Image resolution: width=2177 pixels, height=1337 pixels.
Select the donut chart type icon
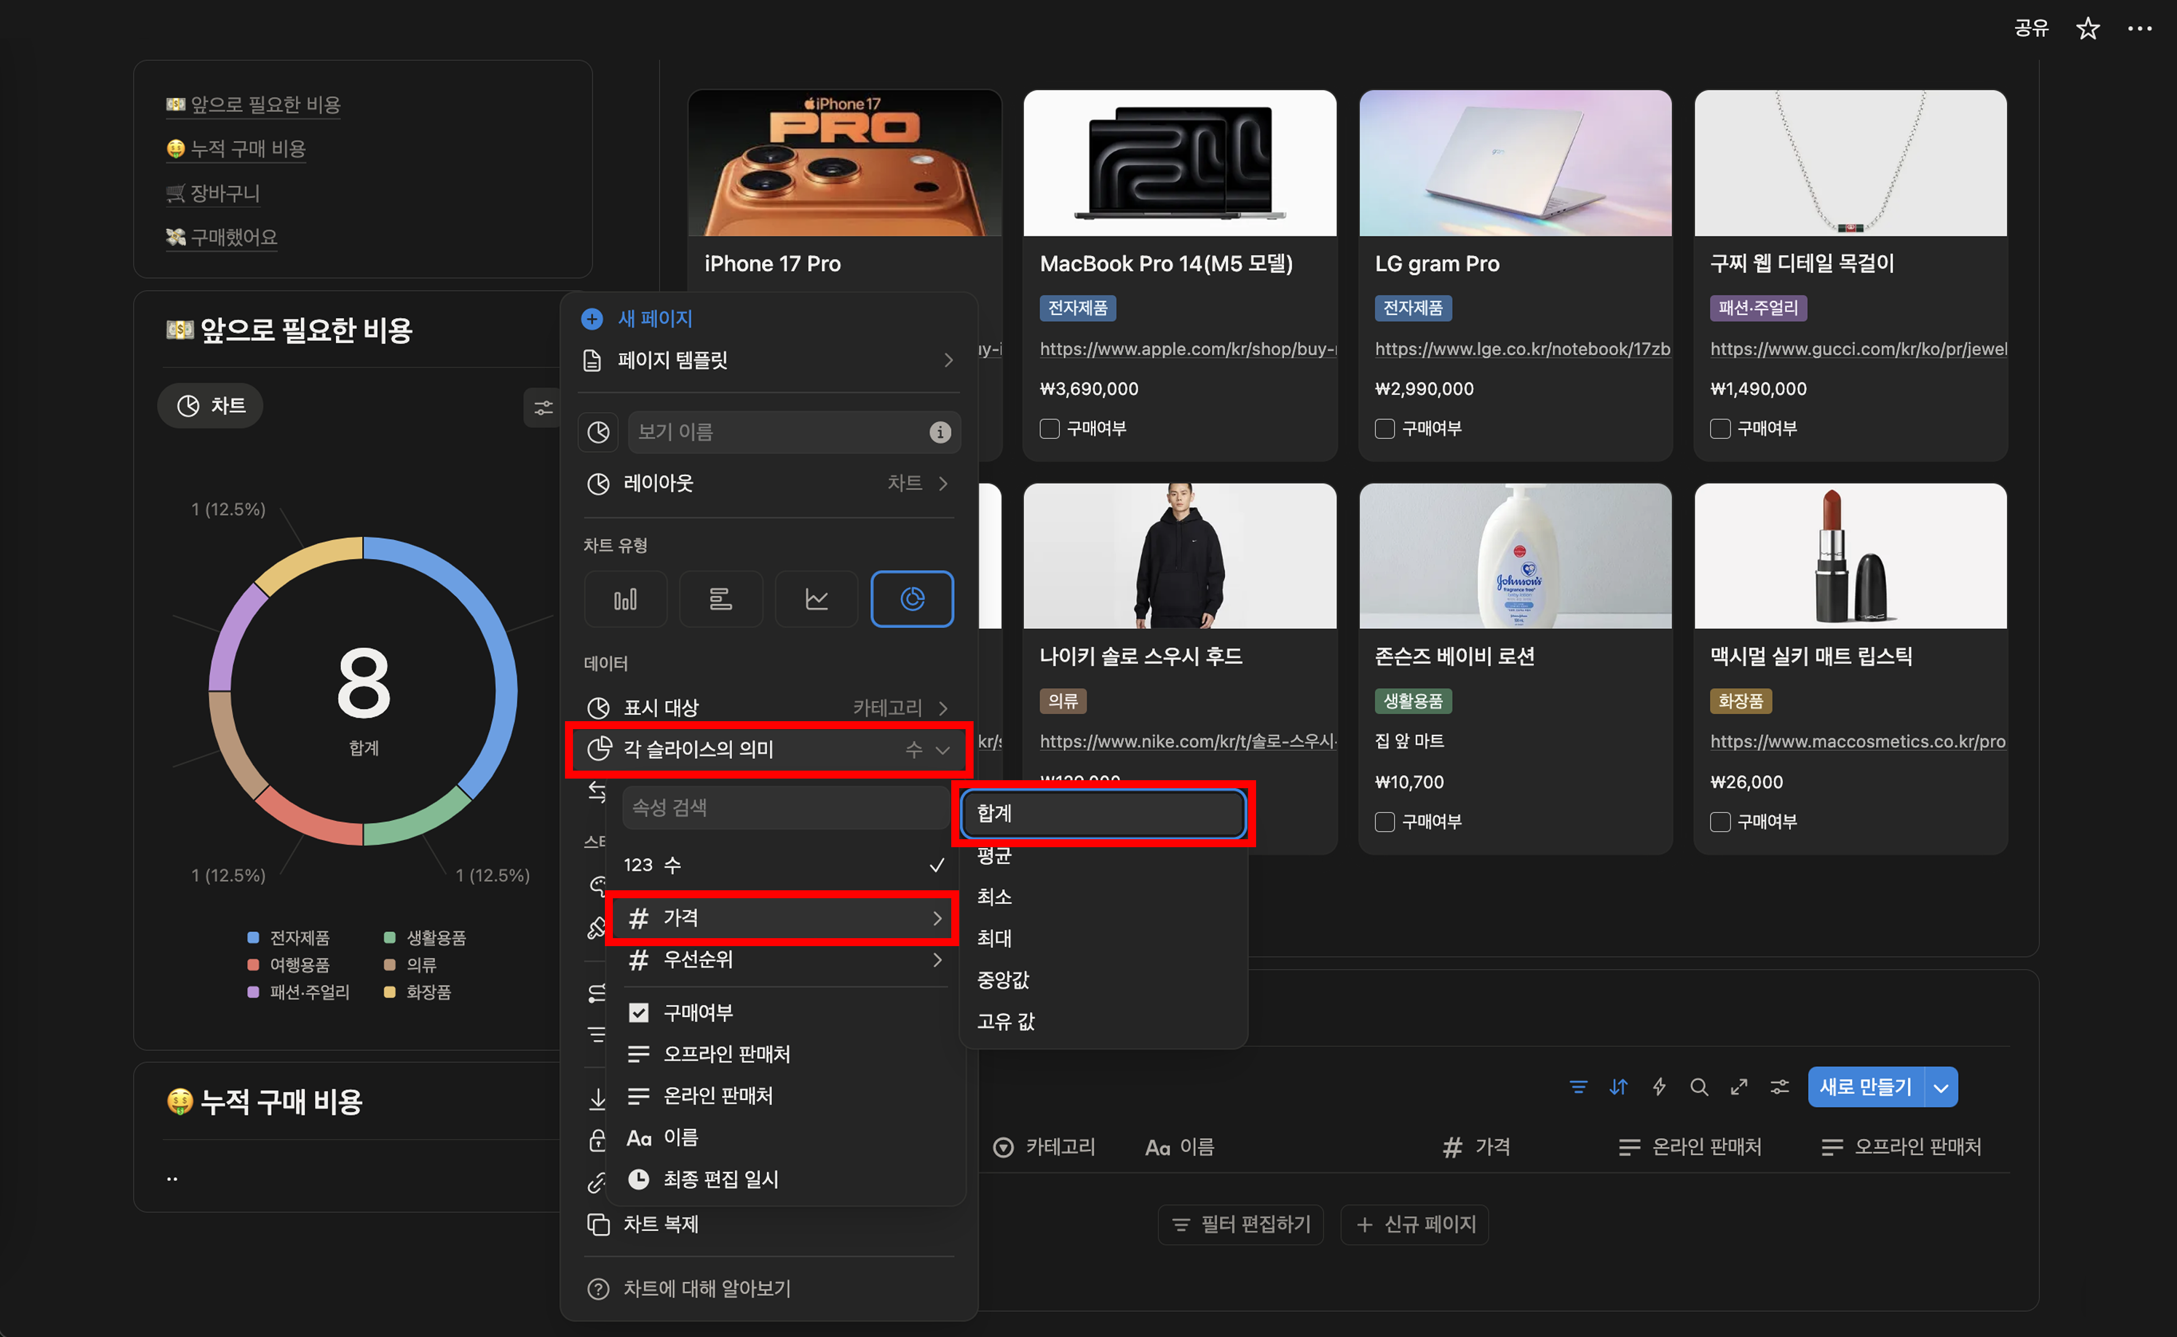click(912, 599)
